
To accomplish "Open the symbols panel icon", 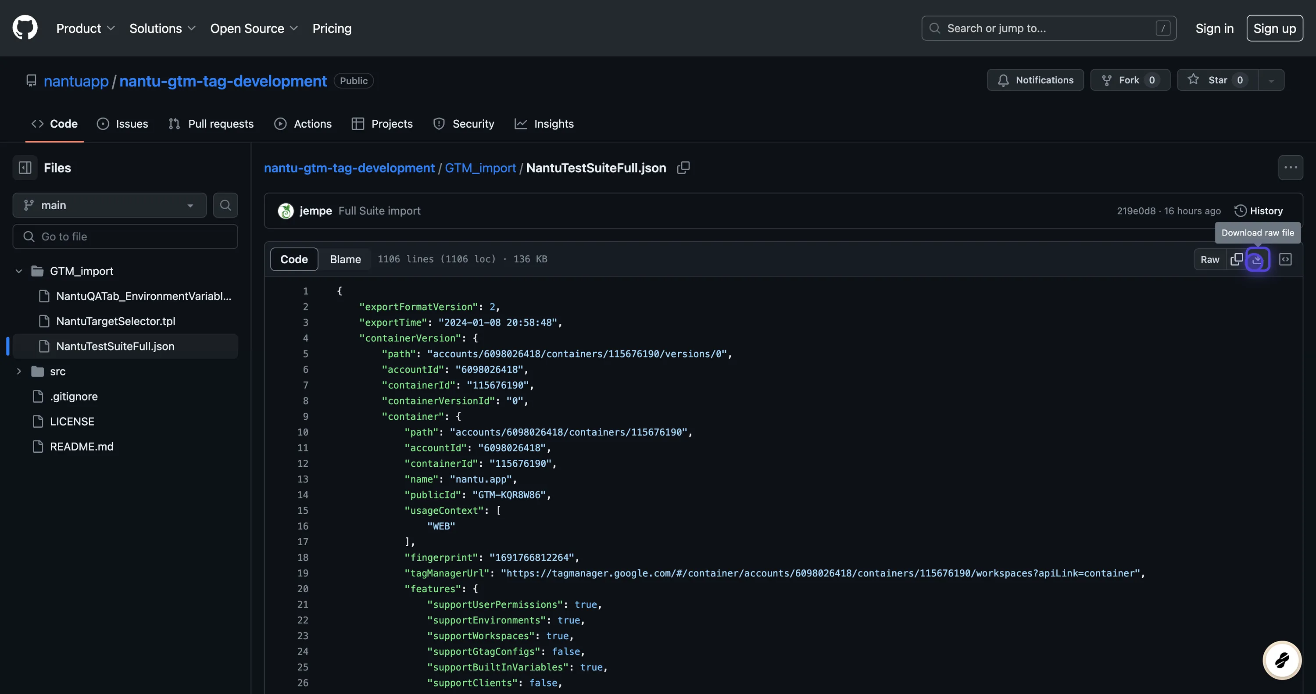I will pyautogui.click(x=1285, y=259).
